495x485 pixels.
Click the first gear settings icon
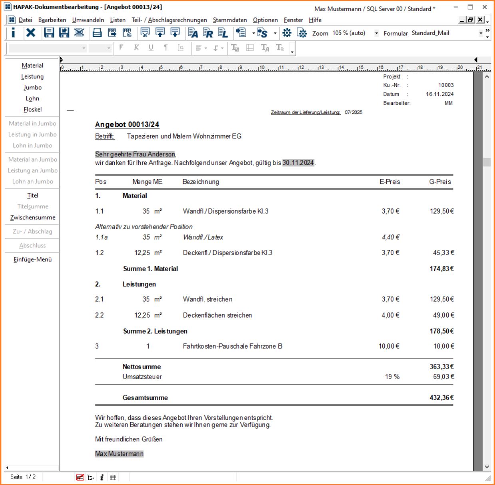287,33
